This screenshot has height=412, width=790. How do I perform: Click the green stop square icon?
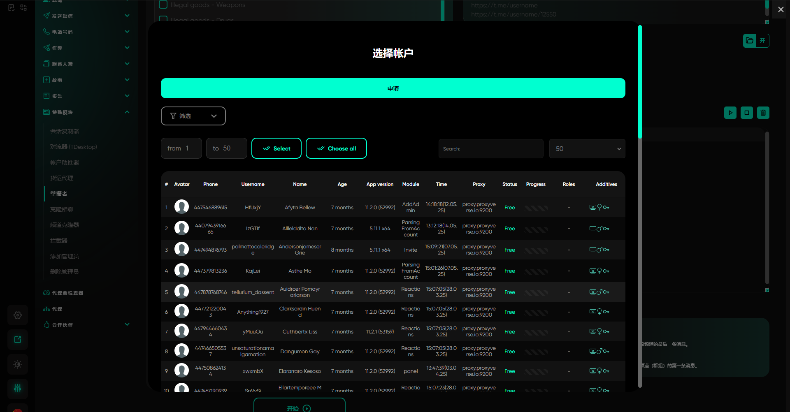click(746, 113)
